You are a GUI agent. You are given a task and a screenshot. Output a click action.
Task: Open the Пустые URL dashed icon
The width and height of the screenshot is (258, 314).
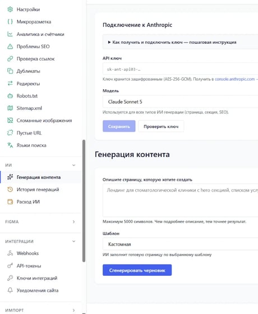tap(10, 133)
